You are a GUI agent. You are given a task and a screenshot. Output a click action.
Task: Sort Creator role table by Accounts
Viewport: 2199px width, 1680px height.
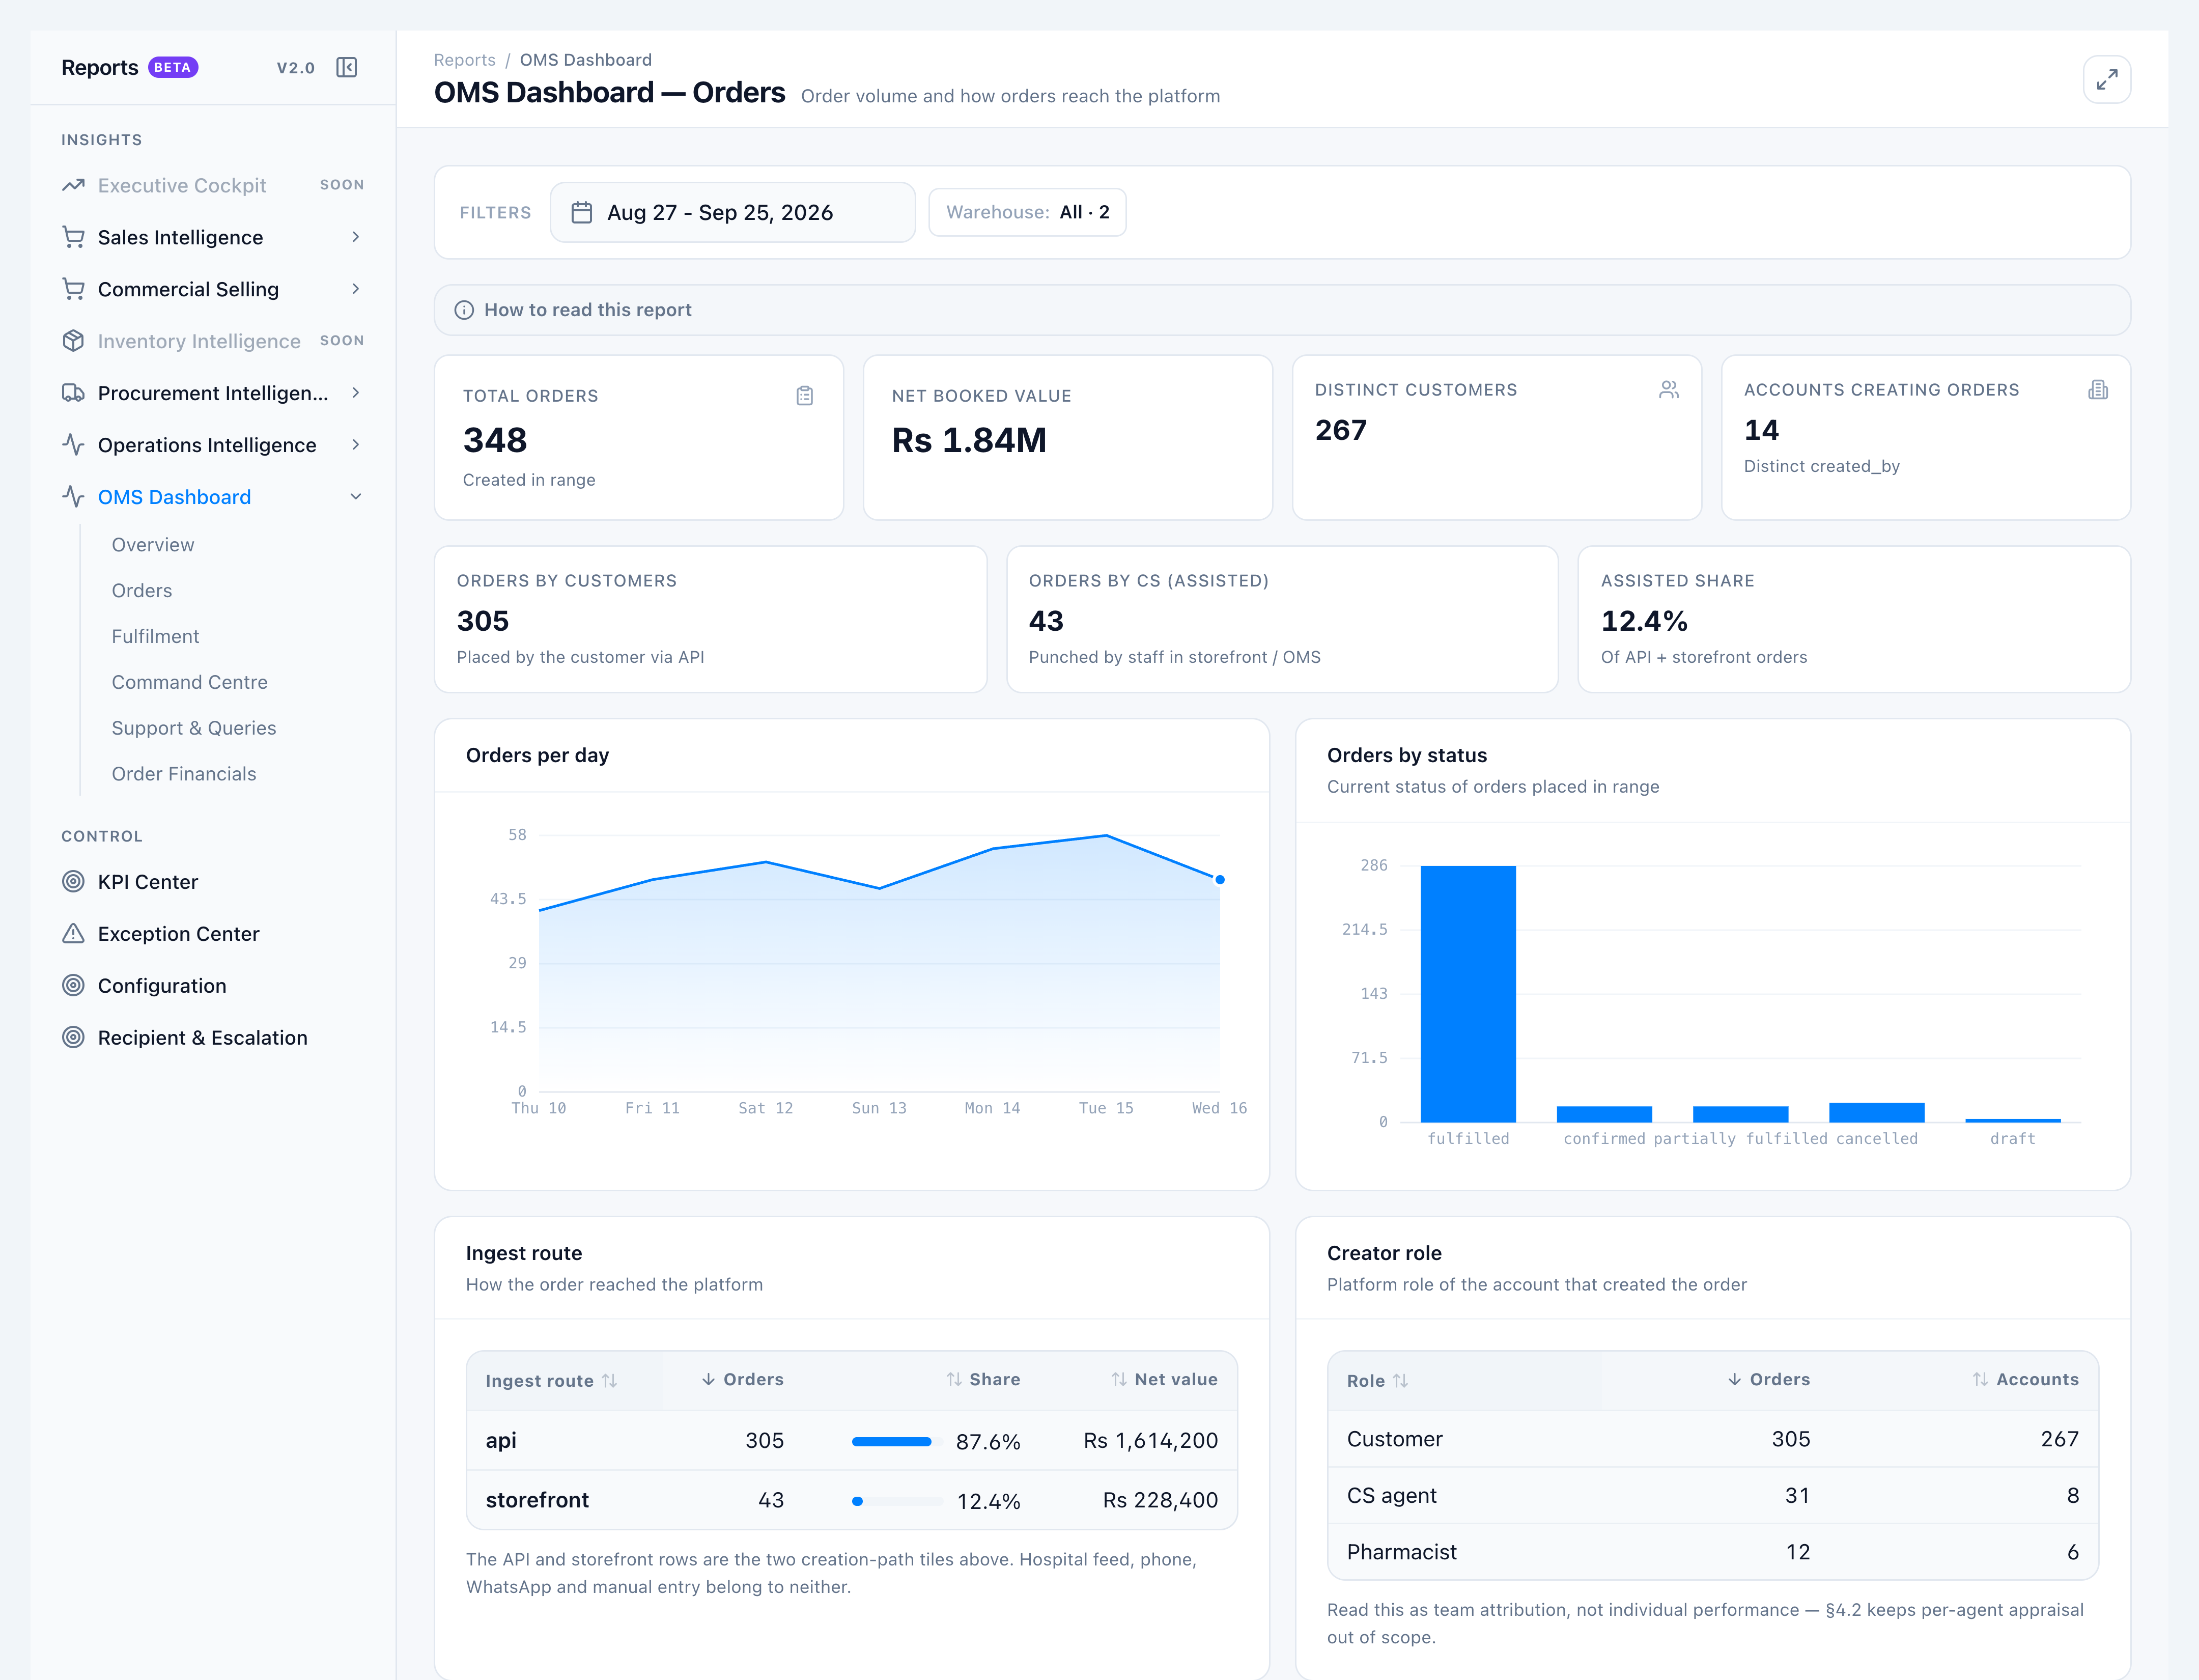2025,1380
